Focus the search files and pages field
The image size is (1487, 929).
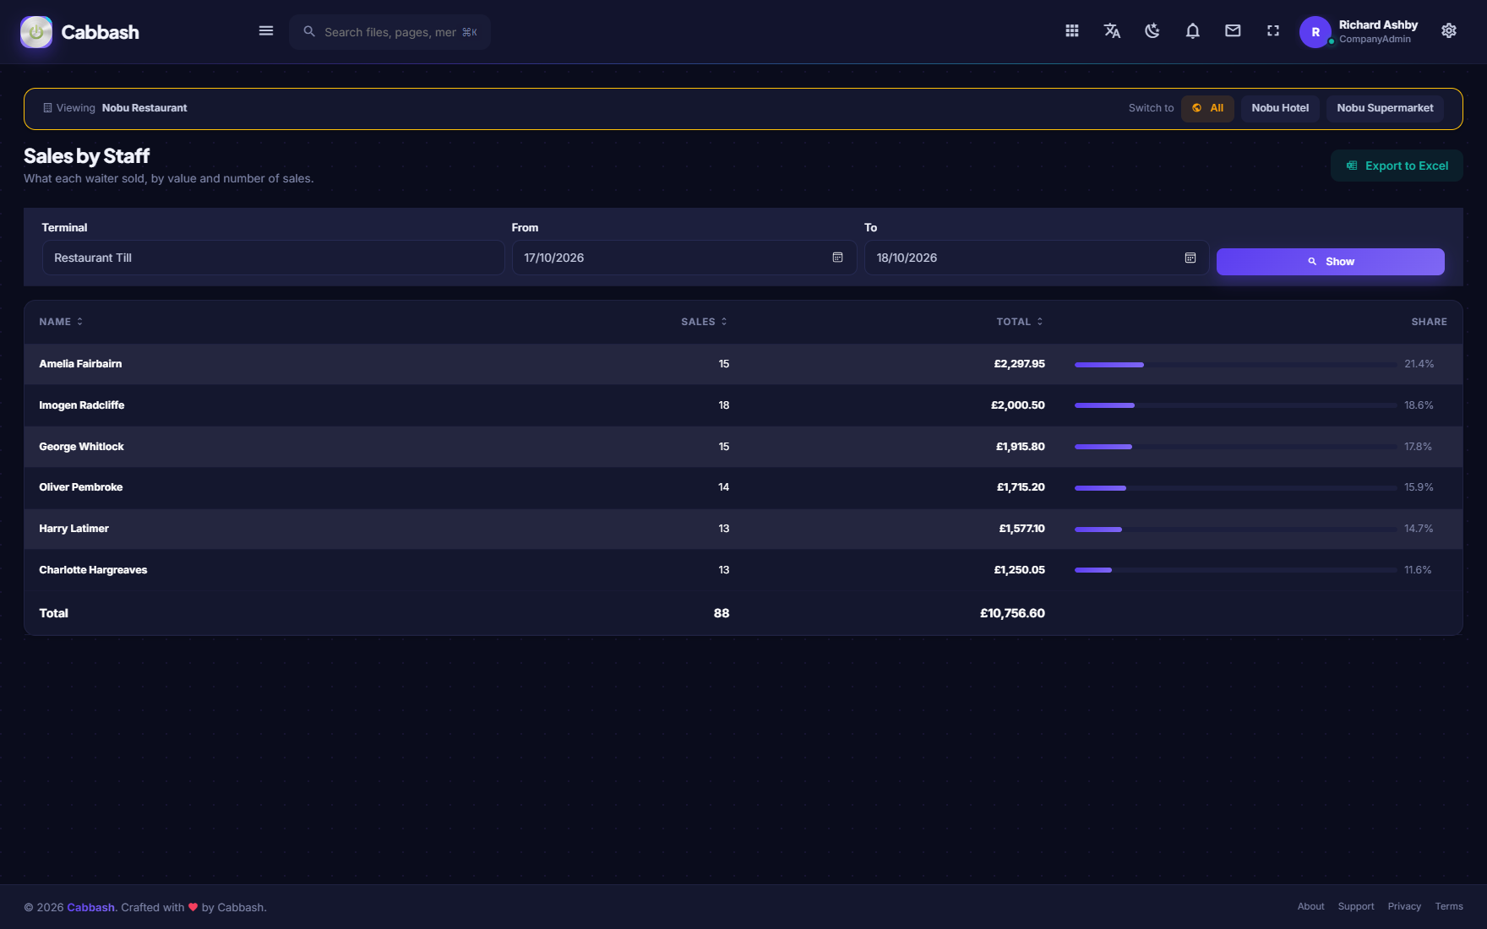tap(389, 32)
